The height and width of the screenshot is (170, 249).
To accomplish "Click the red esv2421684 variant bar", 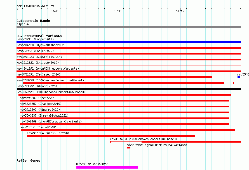I will pos(111,136).
